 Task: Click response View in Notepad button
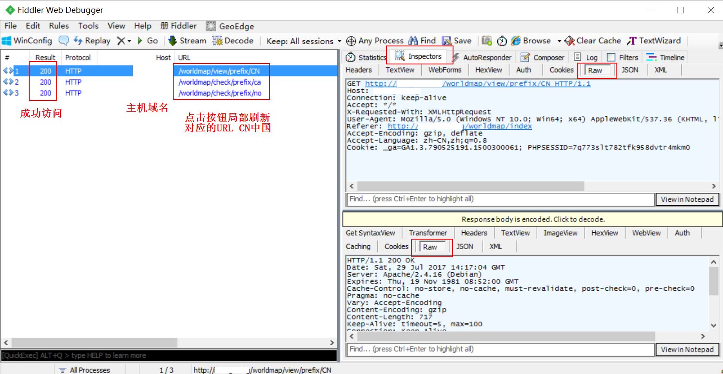(687, 350)
